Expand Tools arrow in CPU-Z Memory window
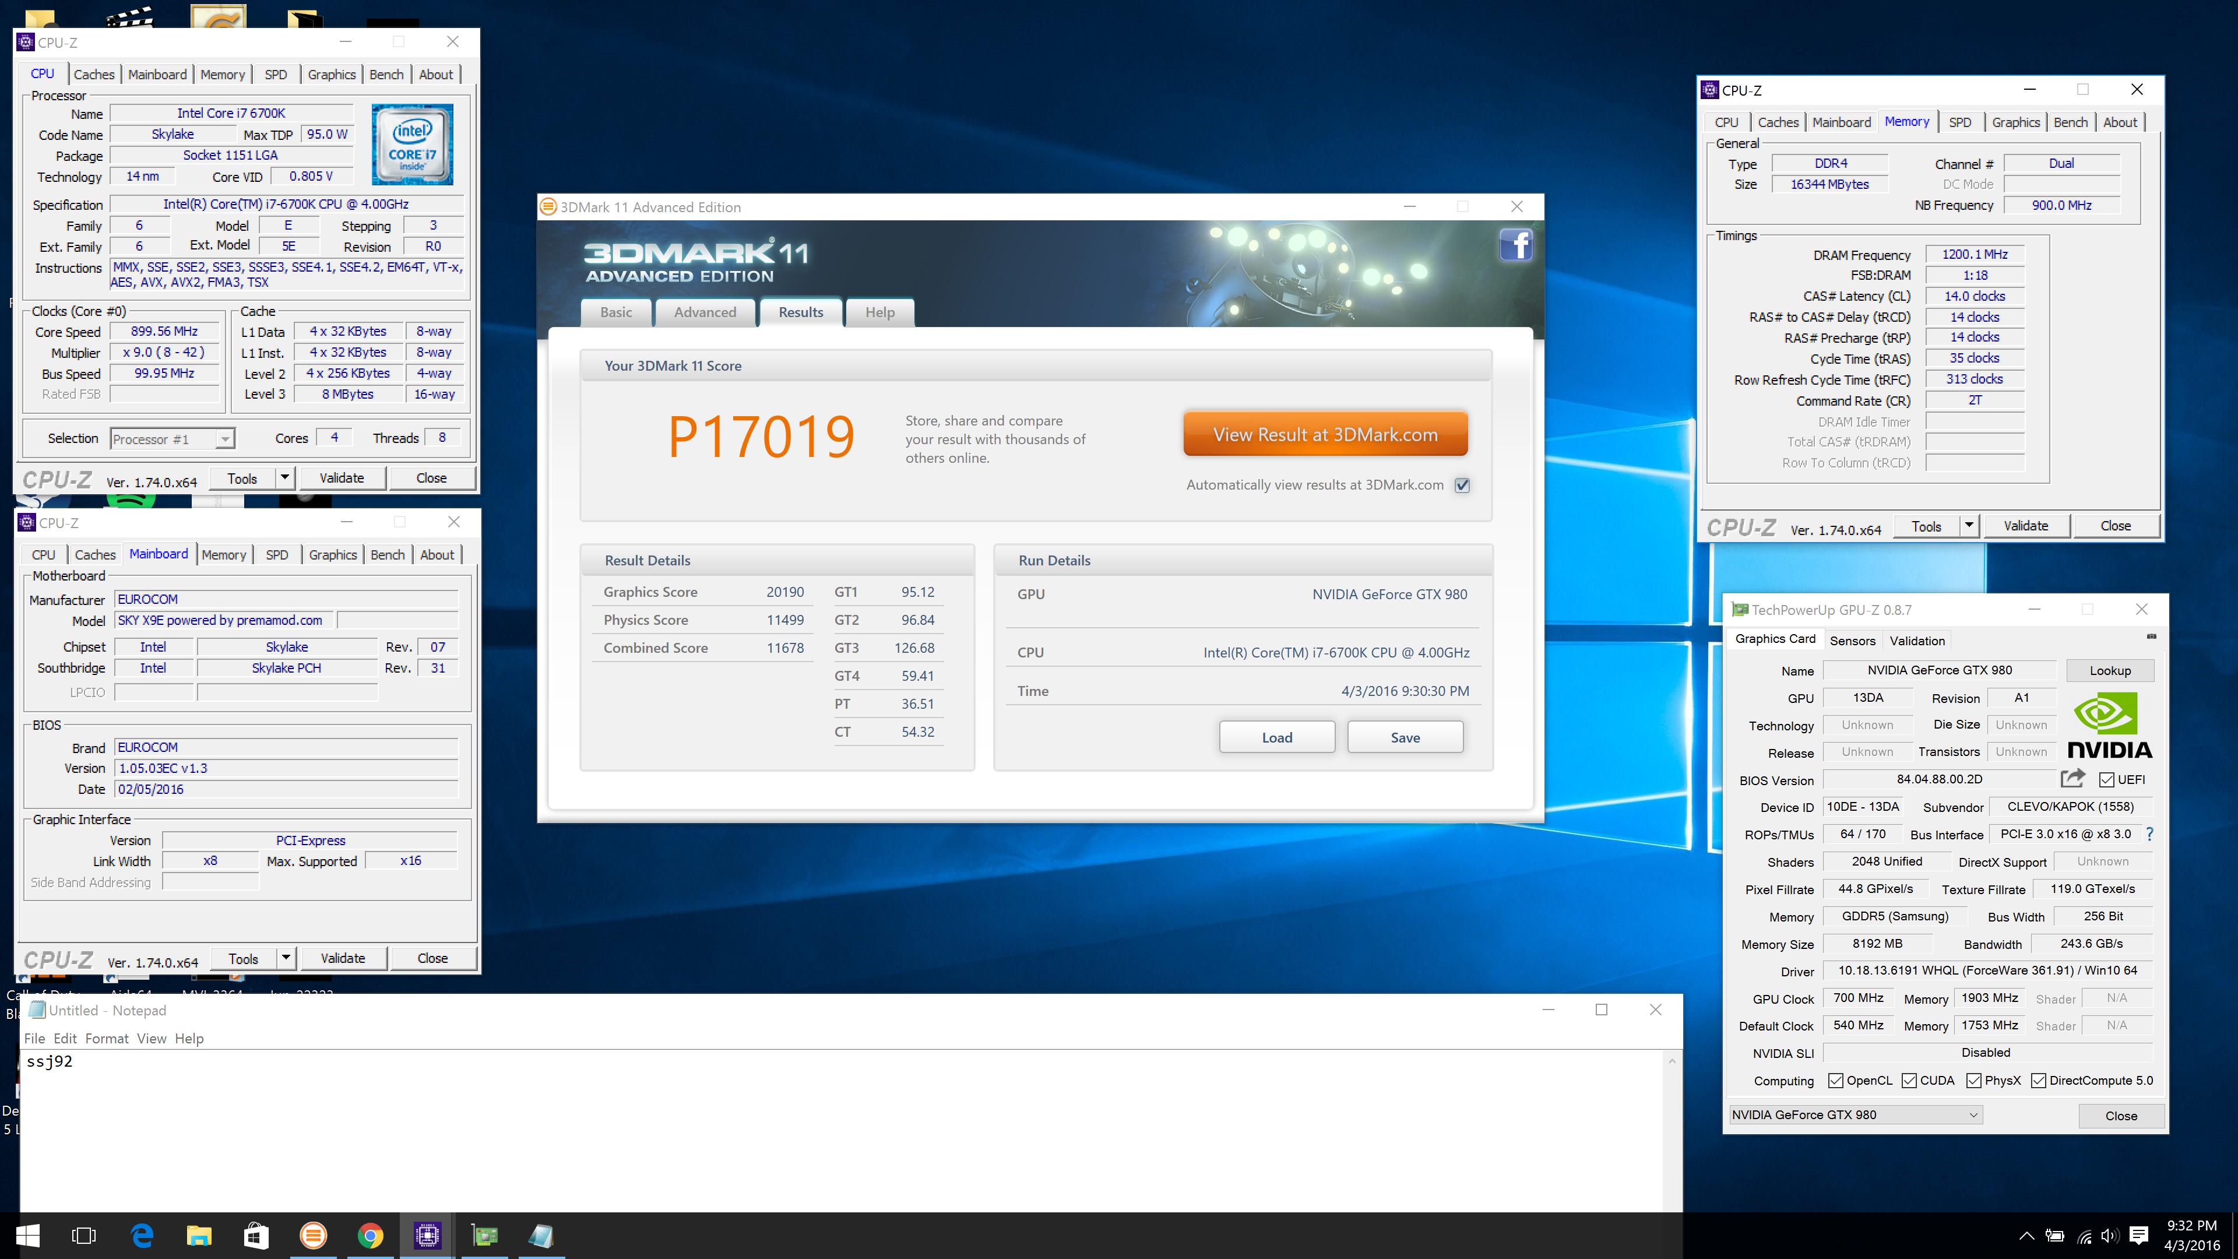 pyautogui.click(x=1969, y=526)
